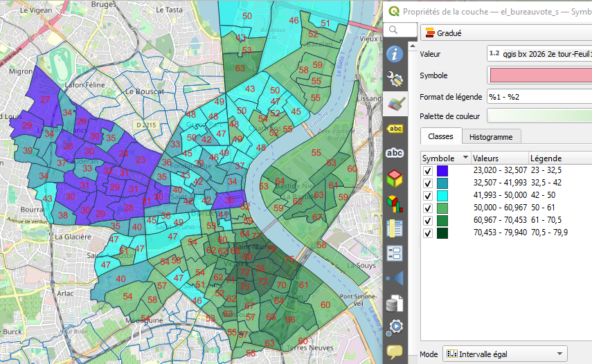The image size is (592, 364).
Task: Open the Joins arrow icon
Action: [395, 278]
